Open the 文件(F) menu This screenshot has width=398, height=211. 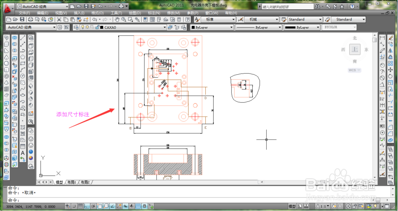pos(24,13)
